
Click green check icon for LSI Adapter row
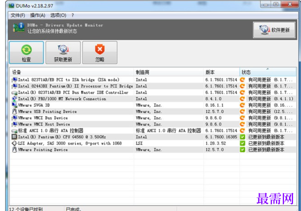[x=242, y=143]
